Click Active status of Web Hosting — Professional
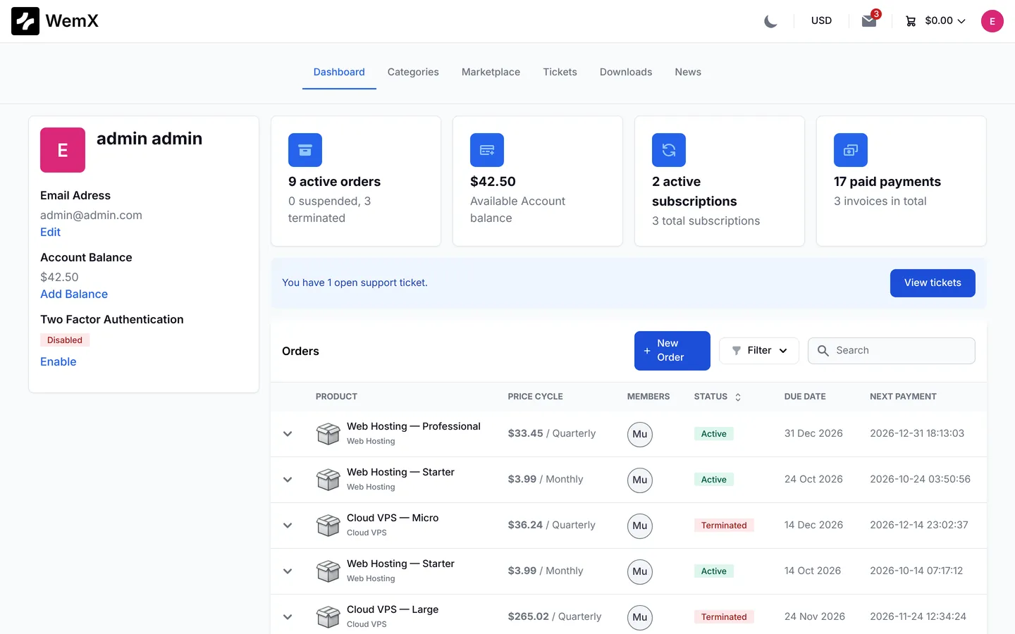The image size is (1015, 634). pos(713,434)
